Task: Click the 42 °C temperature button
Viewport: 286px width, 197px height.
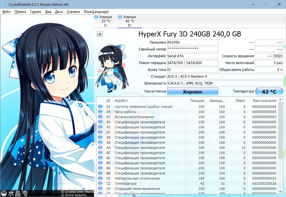Action: (x=269, y=91)
